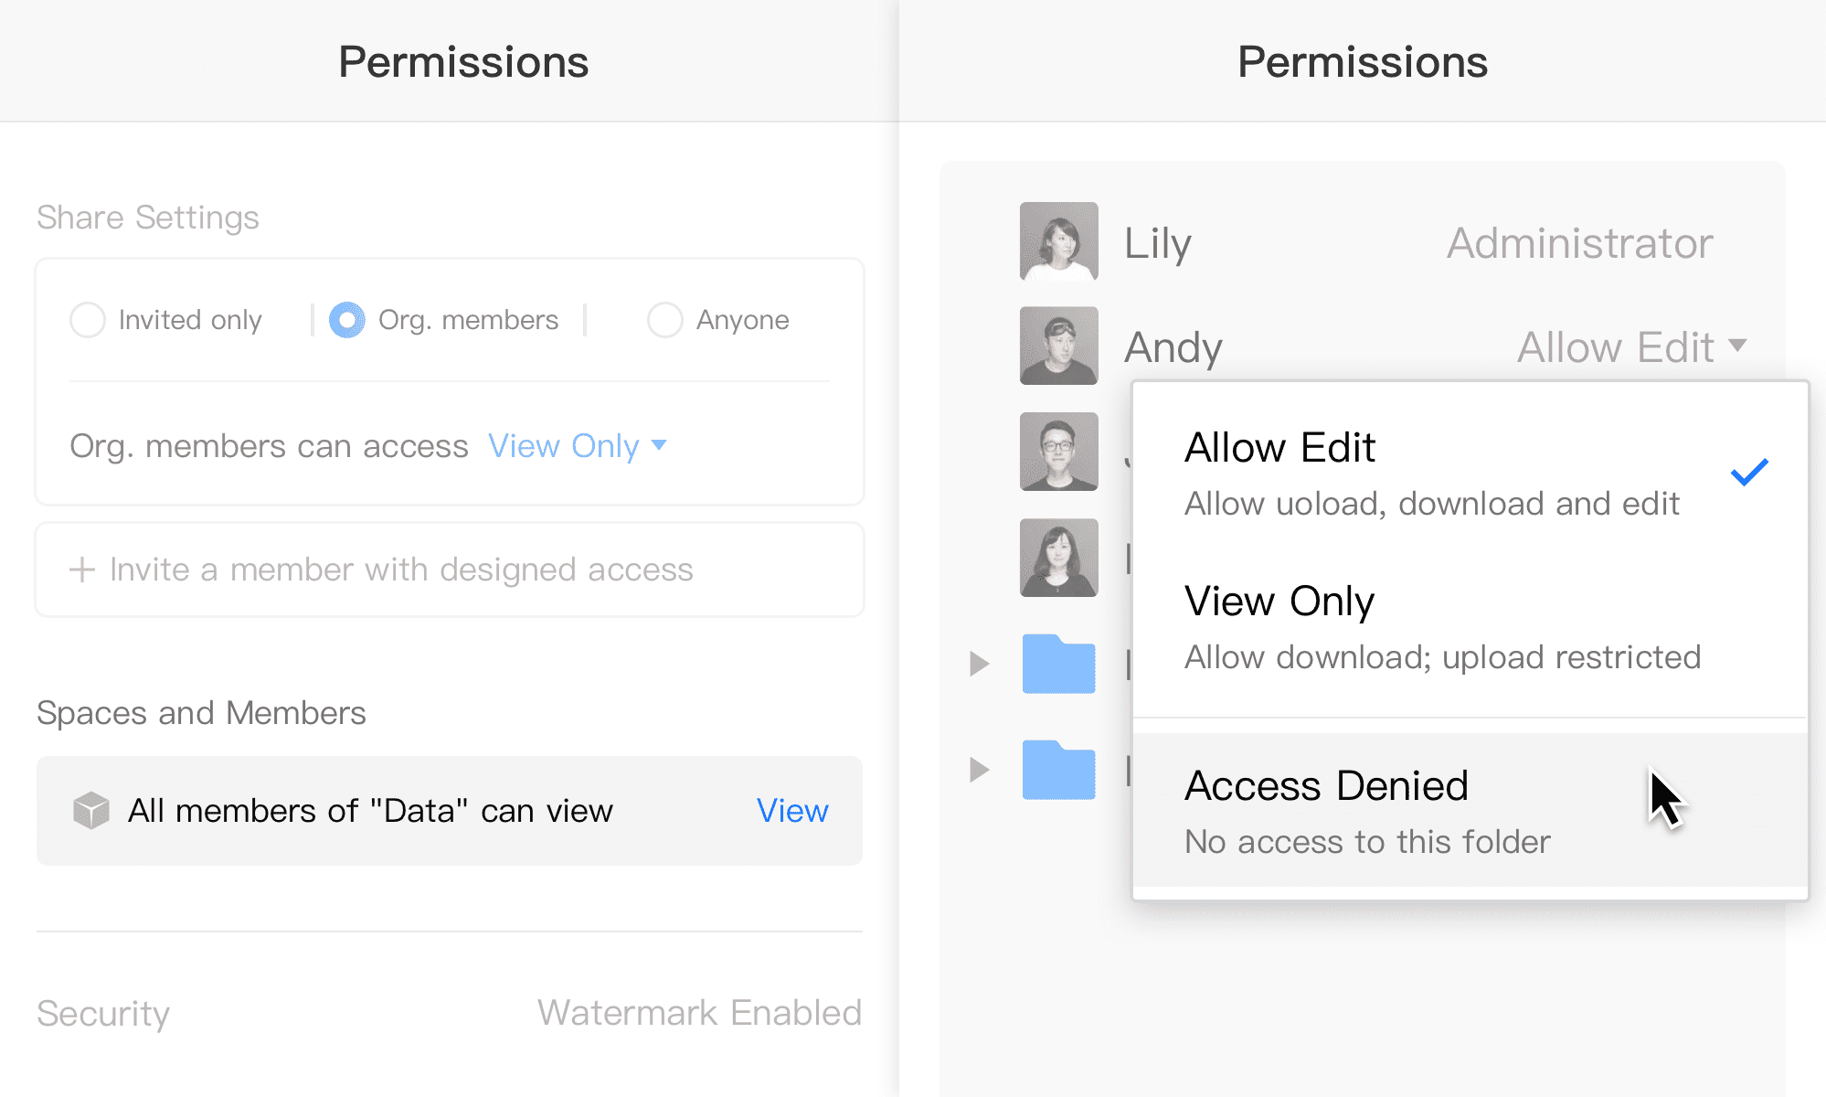Click the upper blue folder icon

1058,664
